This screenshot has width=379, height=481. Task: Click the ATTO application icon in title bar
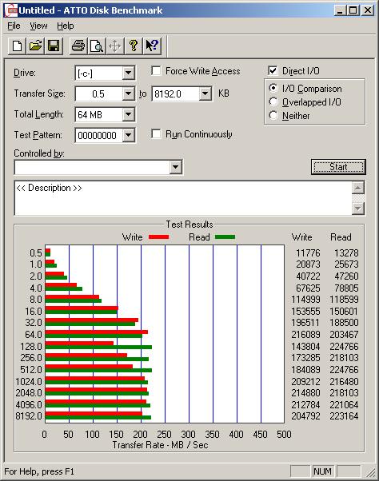(x=10, y=10)
